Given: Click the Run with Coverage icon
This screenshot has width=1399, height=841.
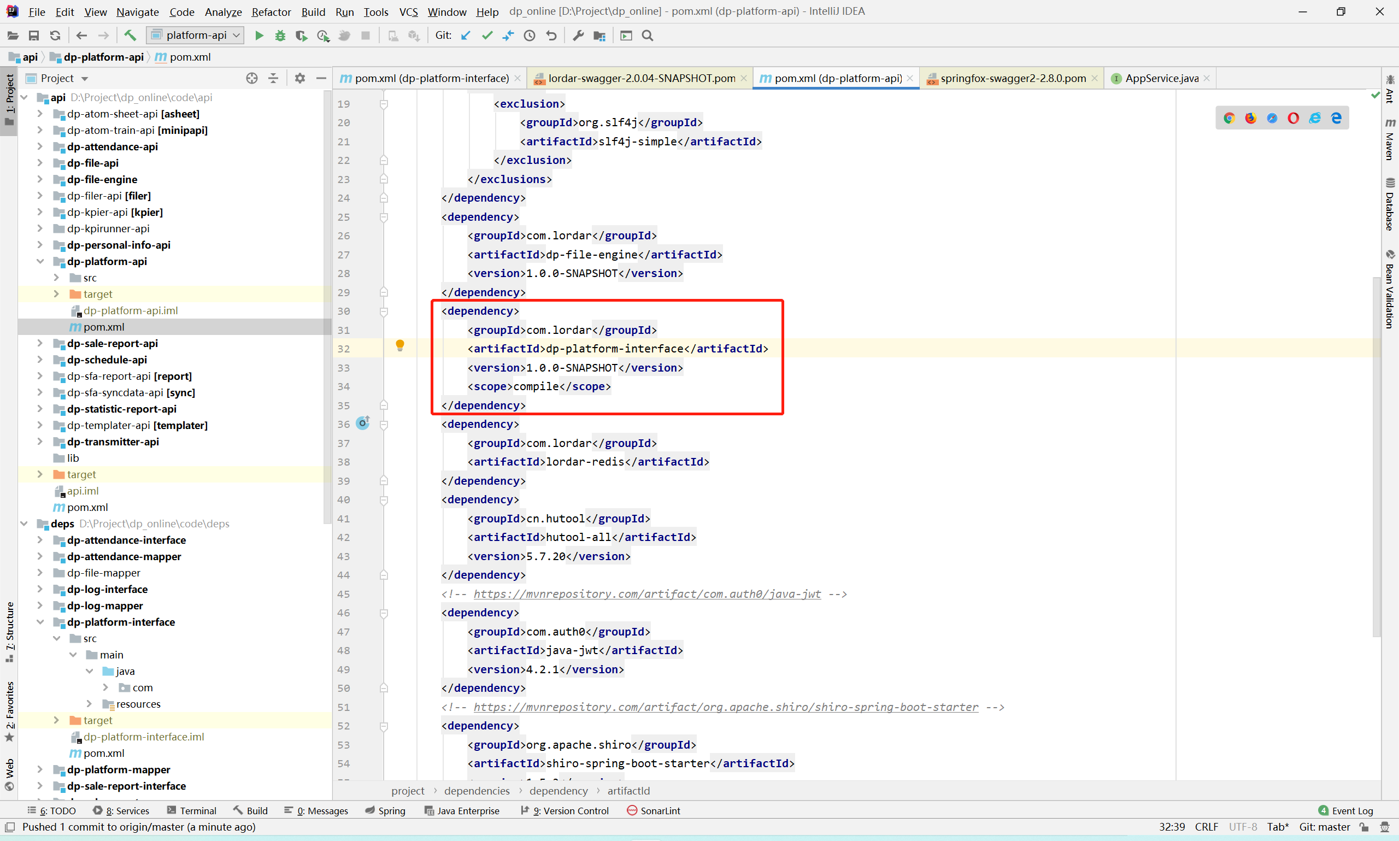Looking at the screenshot, I should tap(302, 36).
